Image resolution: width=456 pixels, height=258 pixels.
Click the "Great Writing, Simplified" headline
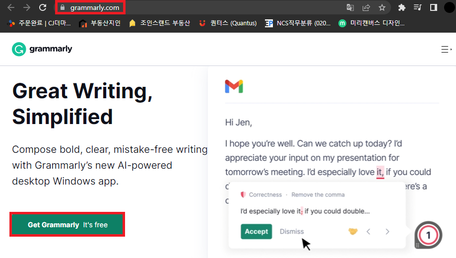[82, 104]
